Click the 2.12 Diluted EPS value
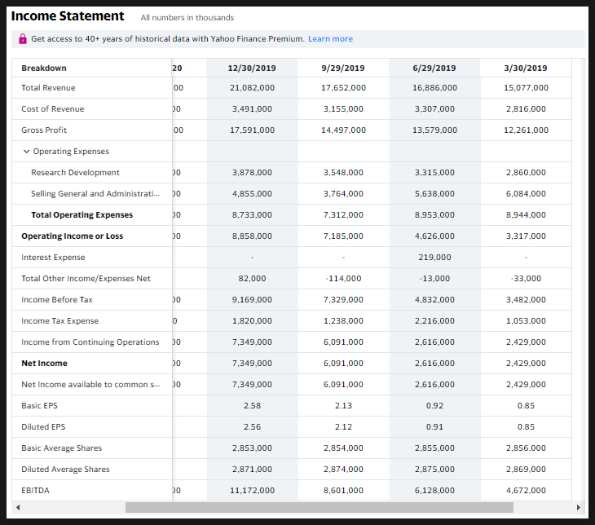 point(343,426)
